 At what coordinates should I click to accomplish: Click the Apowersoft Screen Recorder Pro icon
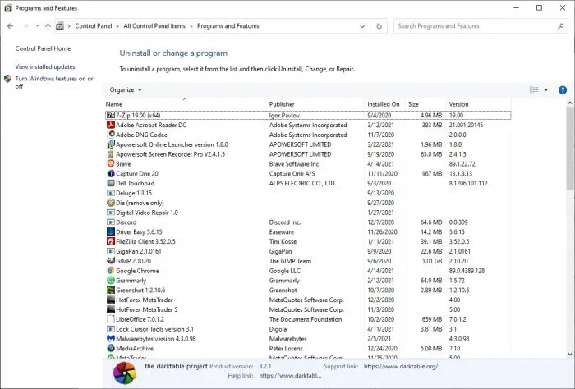(x=111, y=153)
